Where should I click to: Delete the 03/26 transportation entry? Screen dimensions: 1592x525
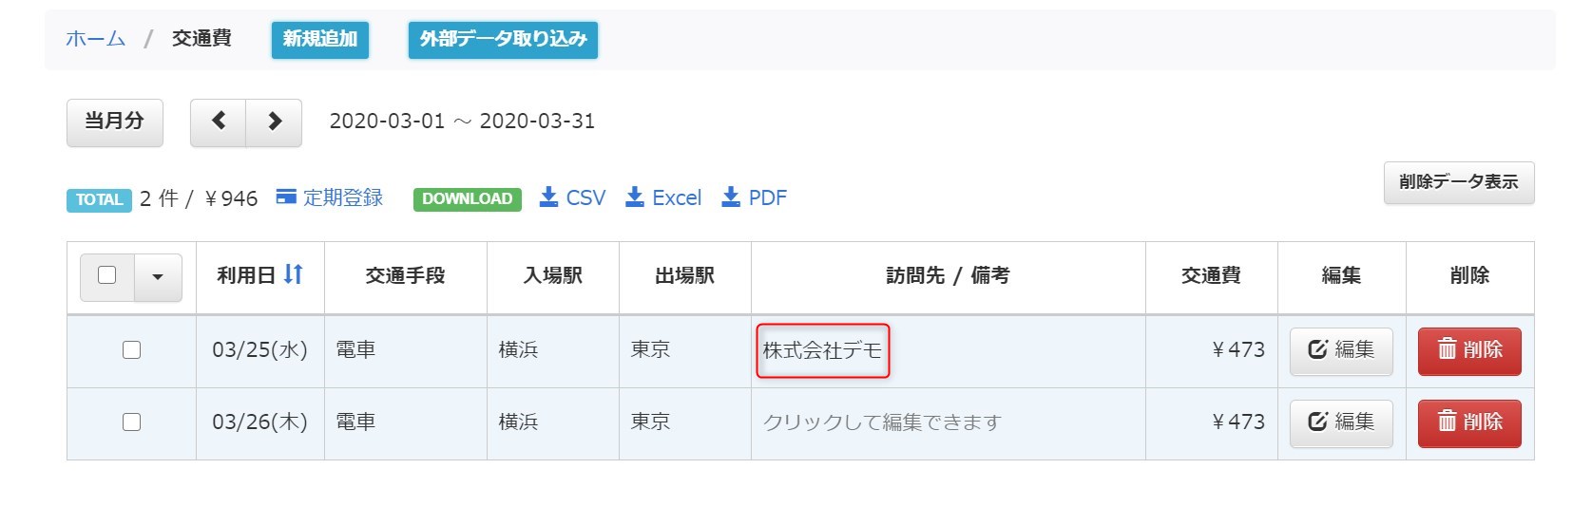tap(1469, 422)
